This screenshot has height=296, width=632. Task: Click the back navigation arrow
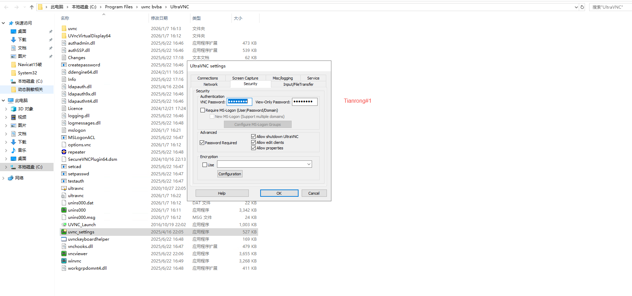coord(6,7)
